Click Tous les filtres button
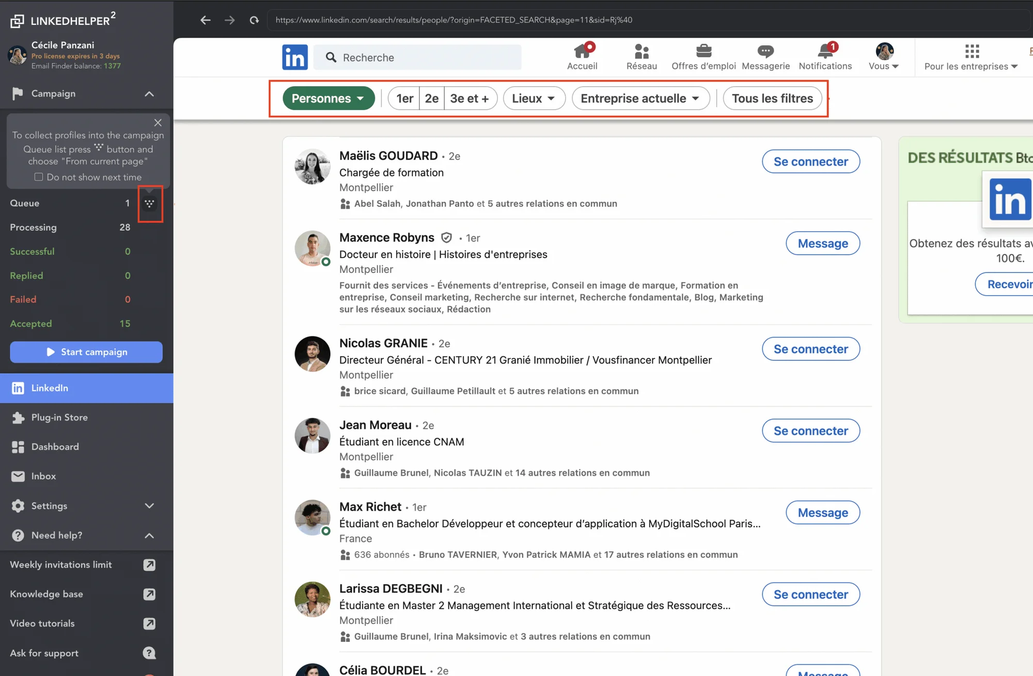The height and width of the screenshot is (676, 1033). [772, 98]
